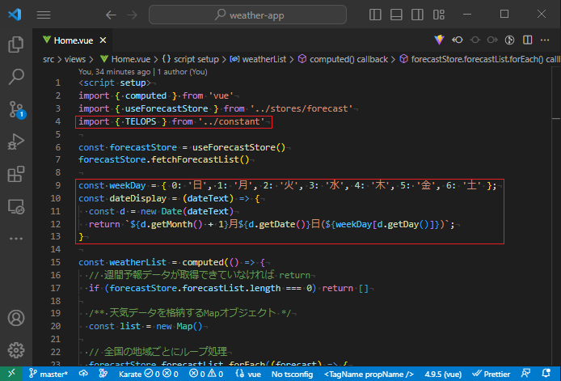
Task: Open the Customize Layout menu
Action: pos(439,15)
